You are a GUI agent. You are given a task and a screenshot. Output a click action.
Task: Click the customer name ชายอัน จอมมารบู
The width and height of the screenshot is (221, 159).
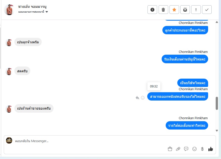[32, 7]
